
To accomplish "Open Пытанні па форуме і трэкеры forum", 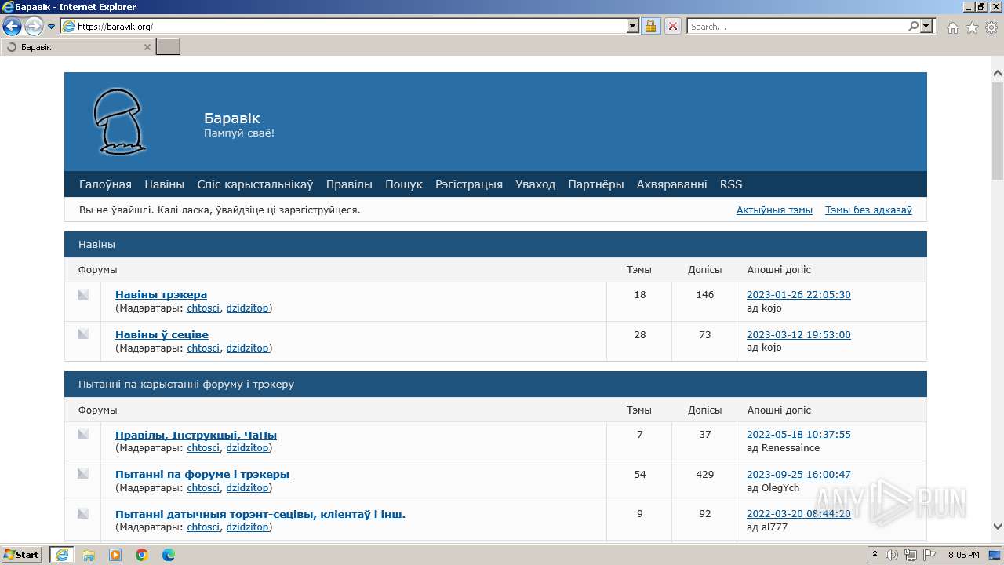I will point(202,475).
